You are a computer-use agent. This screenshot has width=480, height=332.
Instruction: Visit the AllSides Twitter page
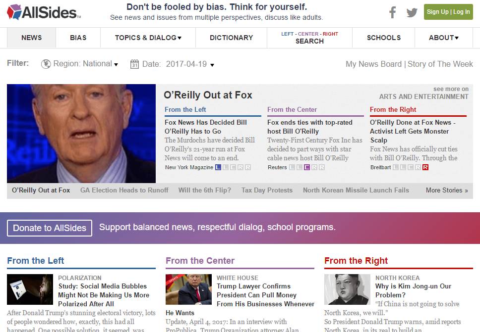click(412, 12)
